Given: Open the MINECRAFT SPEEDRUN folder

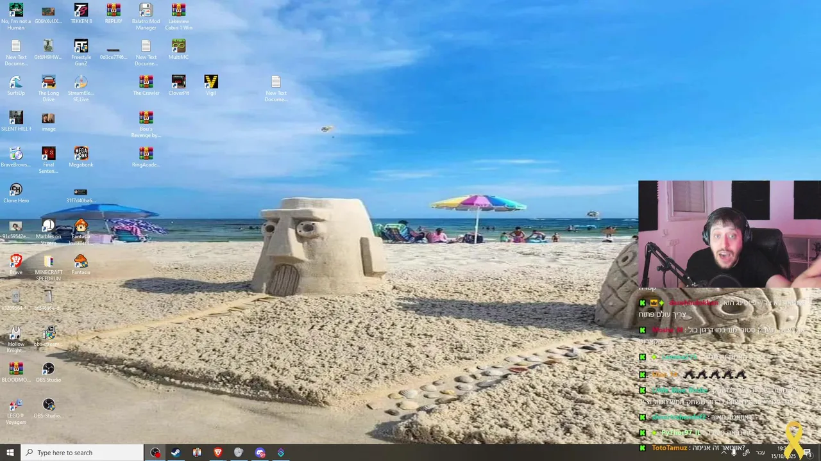Looking at the screenshot, I should pos(48,267).
